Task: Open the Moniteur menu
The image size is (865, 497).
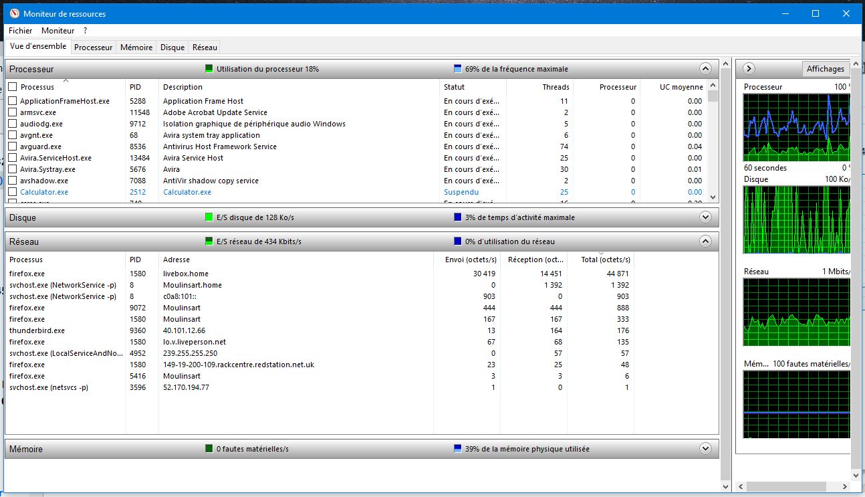Action: coord(57,31)
